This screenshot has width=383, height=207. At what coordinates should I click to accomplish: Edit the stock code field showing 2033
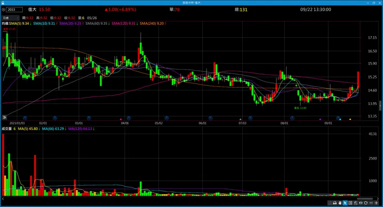14,10
